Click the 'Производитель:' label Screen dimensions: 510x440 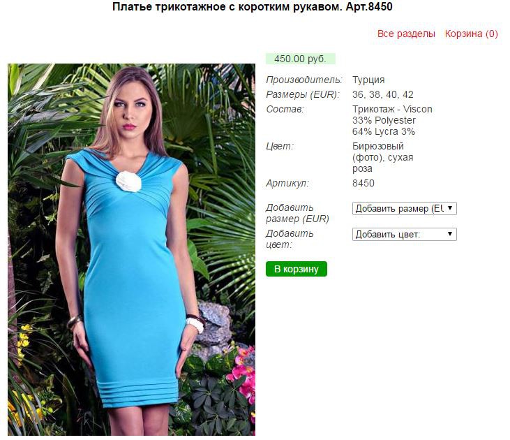[304, 80]
